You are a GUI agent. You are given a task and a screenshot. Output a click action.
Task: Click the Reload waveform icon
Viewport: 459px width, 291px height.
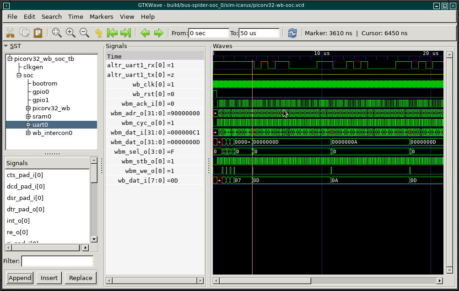(292, 33)
